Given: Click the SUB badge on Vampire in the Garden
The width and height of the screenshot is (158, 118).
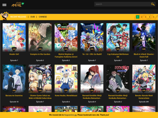Looking at the screenshot, I should [x=40, y=49].
